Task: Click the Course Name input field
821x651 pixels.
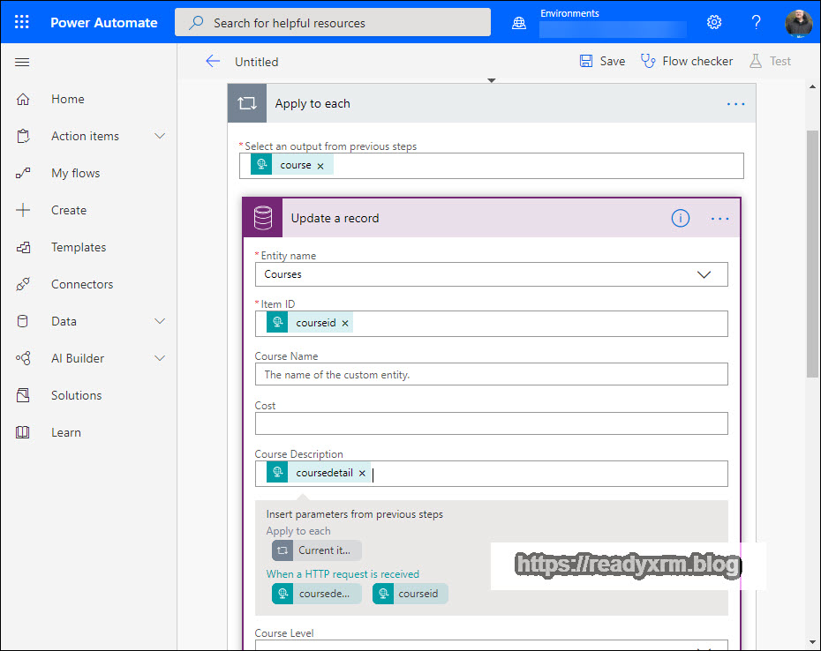Action: 491,374
